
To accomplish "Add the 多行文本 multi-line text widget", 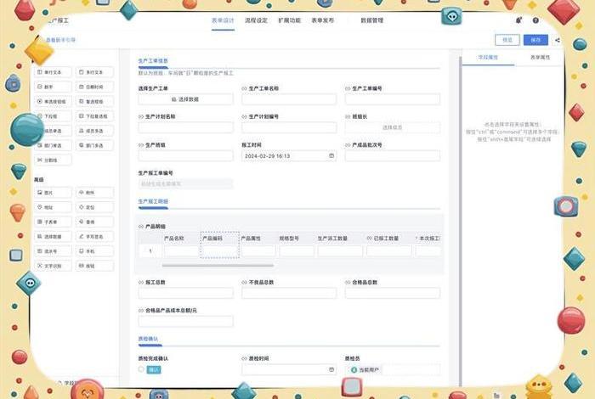I will [94, 72].
